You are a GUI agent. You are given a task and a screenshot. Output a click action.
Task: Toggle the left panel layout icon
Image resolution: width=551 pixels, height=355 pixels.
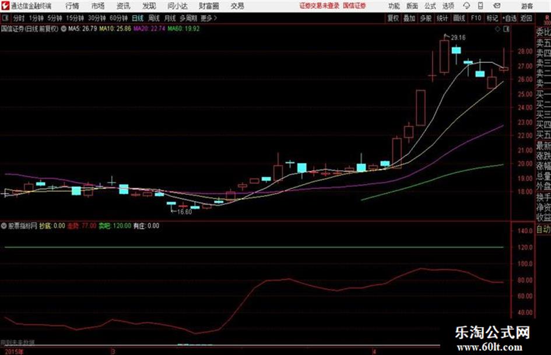tap(5, 17)
